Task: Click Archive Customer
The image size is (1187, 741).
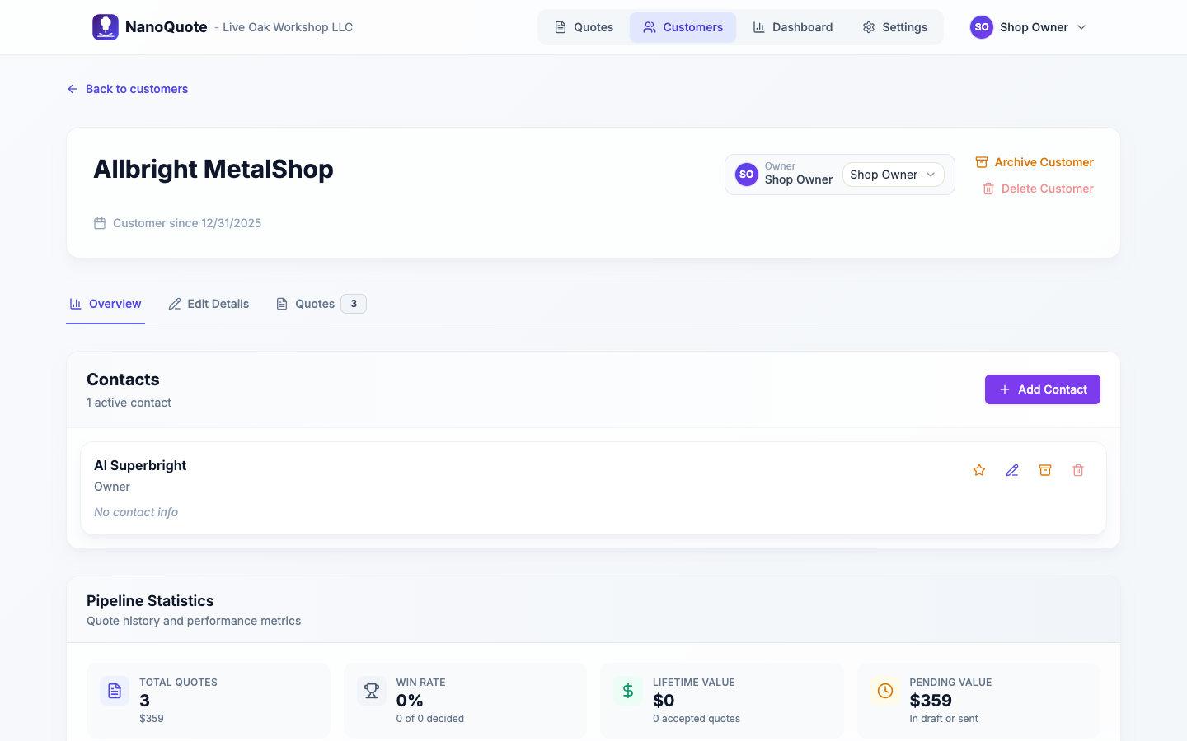Action: coord(1035,162)
